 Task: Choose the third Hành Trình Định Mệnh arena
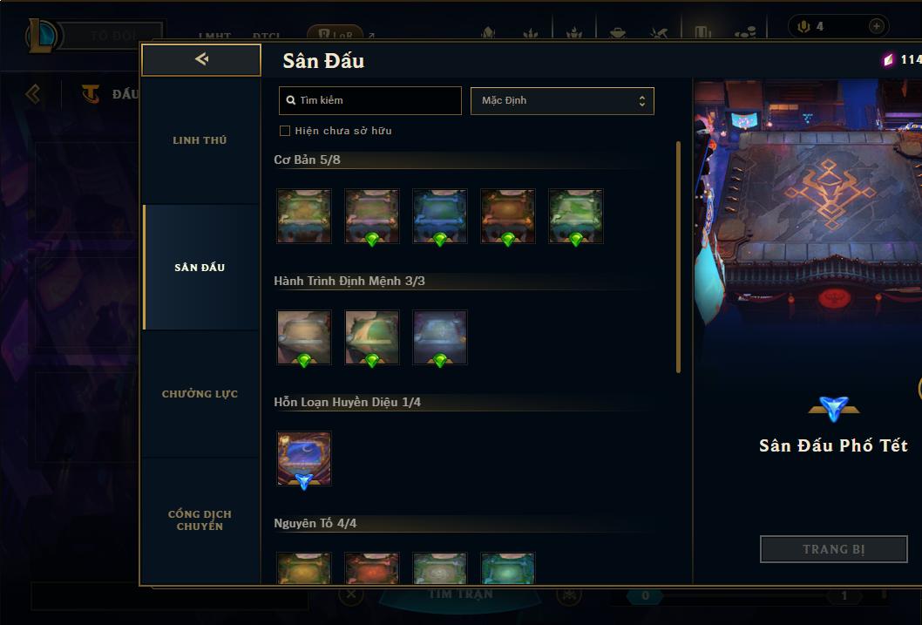[440, 337]
